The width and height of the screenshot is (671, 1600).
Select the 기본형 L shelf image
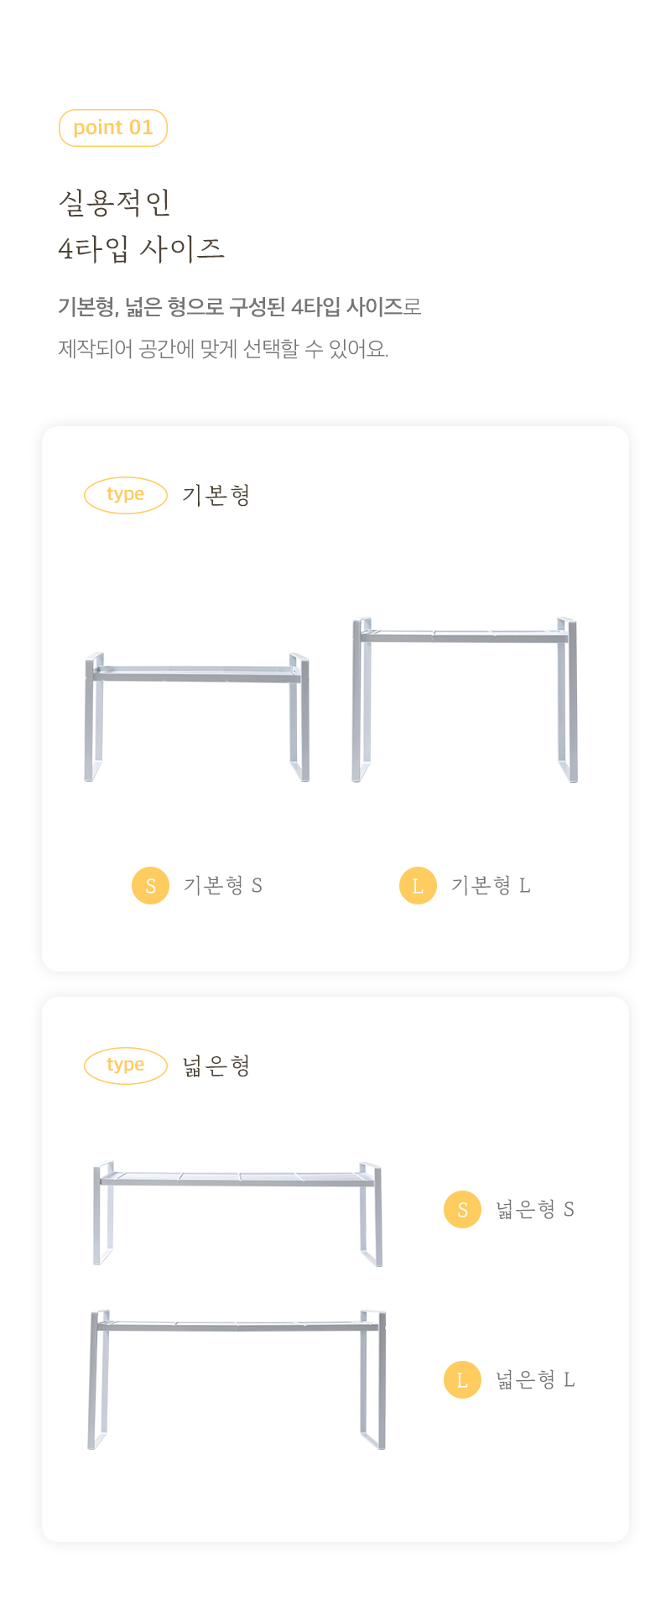[465, 700]
